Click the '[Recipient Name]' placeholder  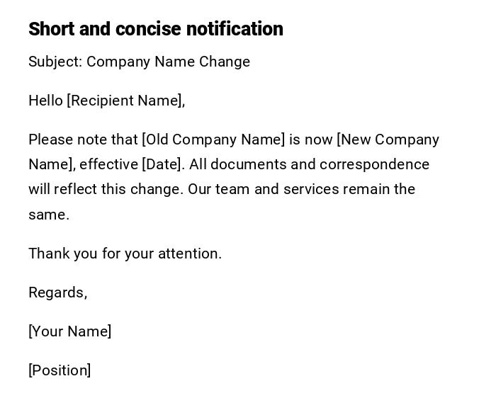coord(125,101)
